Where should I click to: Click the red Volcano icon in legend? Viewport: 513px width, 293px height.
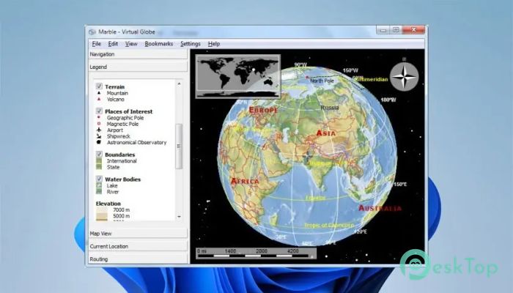(x=99, y=99)
